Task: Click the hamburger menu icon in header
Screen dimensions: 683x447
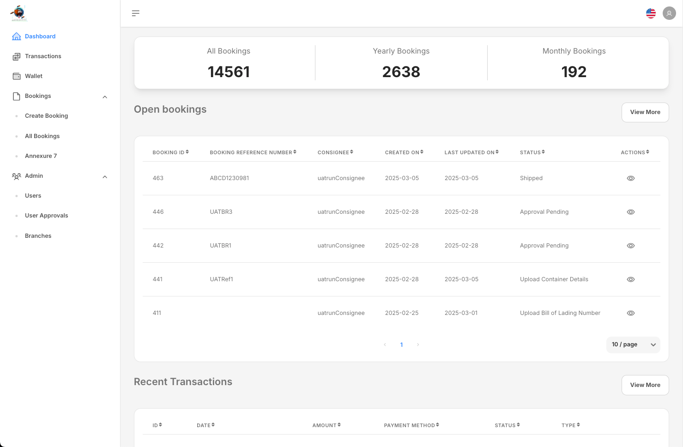Action: pyautogui.click(x=135, y=13)
